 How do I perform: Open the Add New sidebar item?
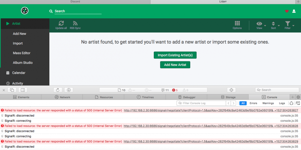point(25,34)
